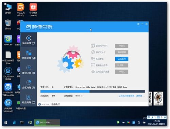Image resolution: width=170 pixels, height=129 pixels.
Task: Open the FormCeo desktop icon
Action: pyautogui.click(x=8, y=40)
